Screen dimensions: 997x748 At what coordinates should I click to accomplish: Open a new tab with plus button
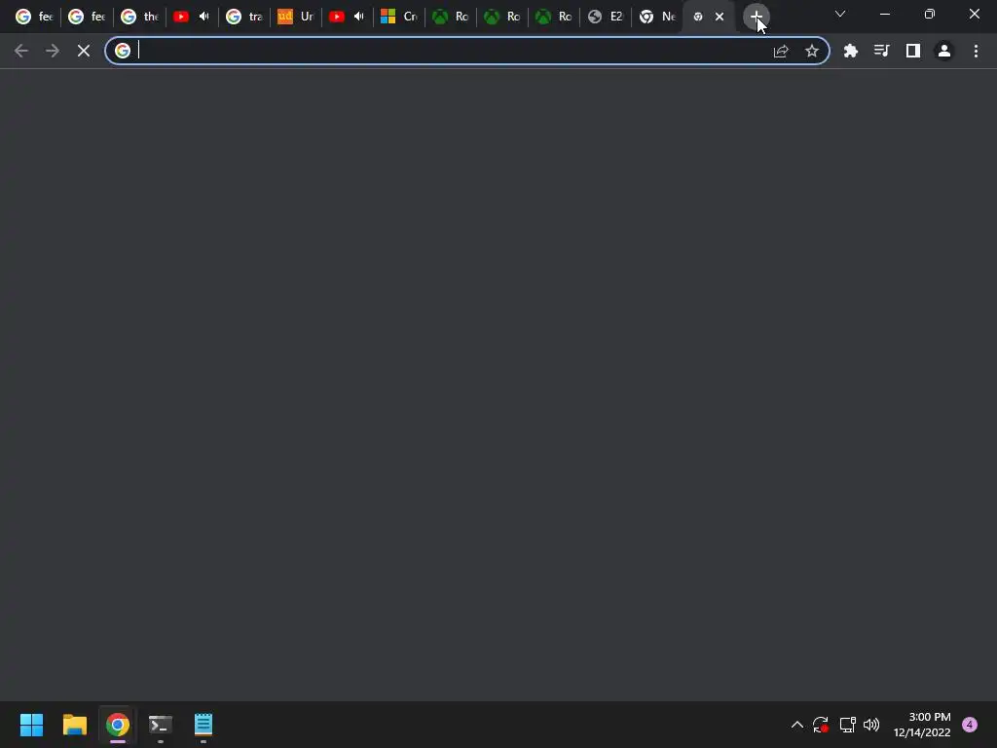[x=756, y=17]
